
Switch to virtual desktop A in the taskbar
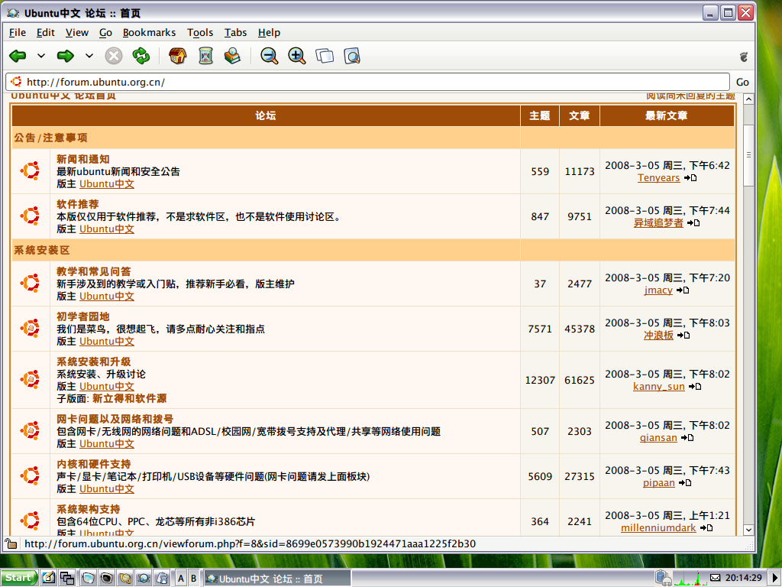click(x=180, y=578)
